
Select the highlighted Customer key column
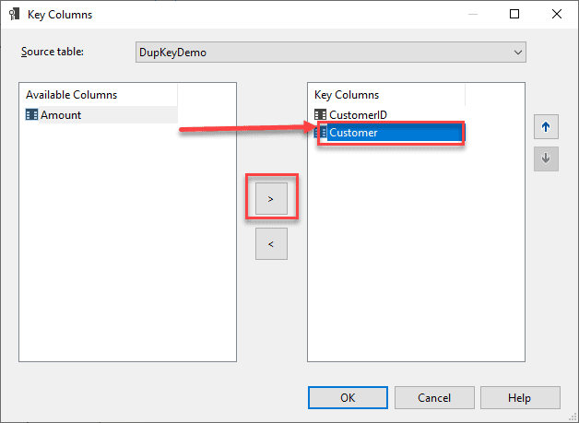tap(353, 133)
